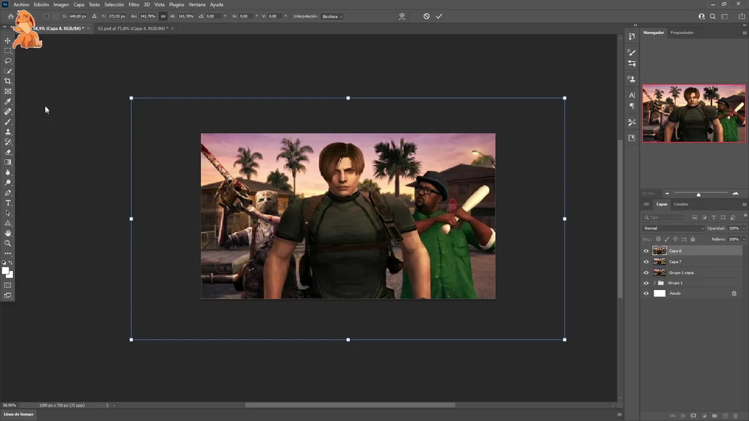Viewport: 749px width, 421px height.
Task: Go to Home screen icon
Action: 11,16
